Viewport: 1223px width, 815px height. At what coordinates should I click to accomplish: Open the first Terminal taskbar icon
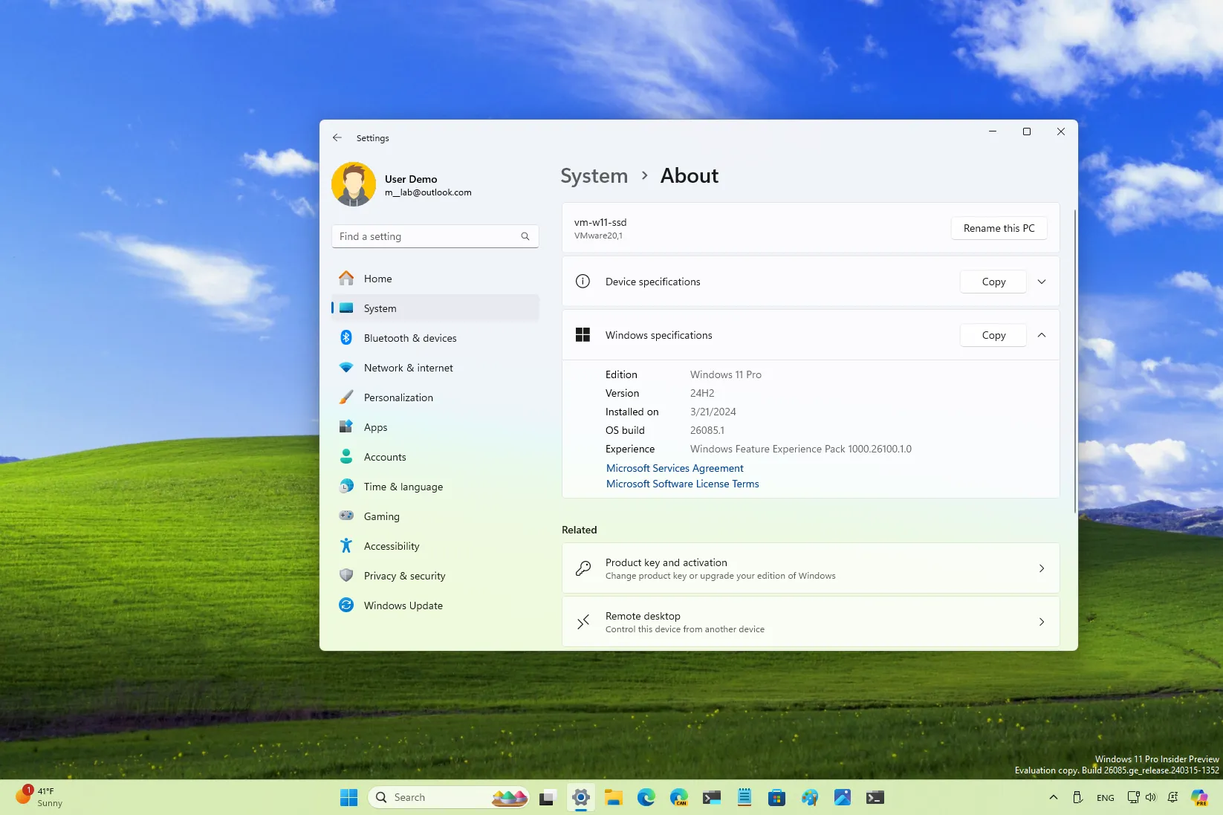(x=711, y=797)
